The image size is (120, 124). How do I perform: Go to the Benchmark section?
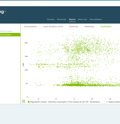pos(62,19)
